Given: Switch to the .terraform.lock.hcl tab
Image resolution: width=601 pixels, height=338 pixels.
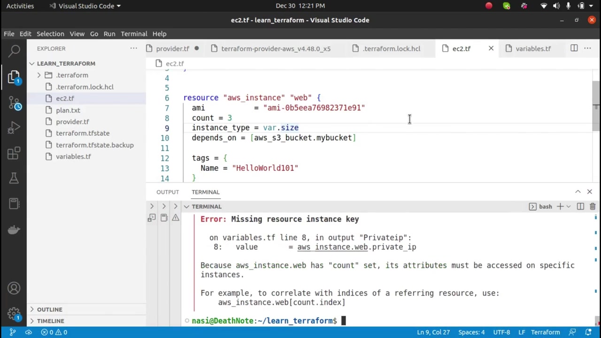Looking at the screenshot, I should [392, 48].
